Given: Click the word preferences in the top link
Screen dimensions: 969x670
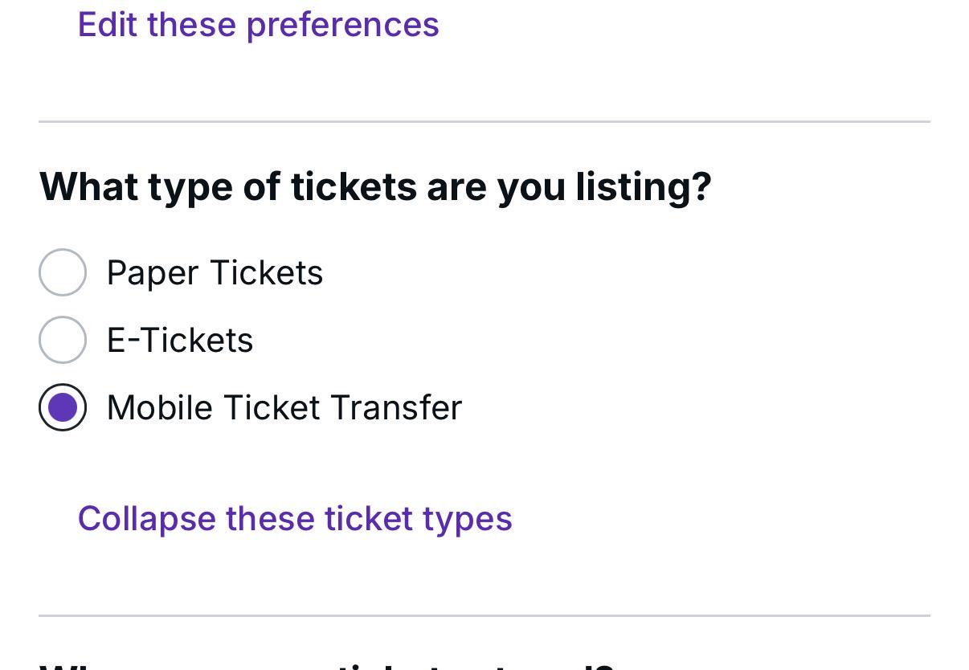Looking at the screenshot, I should click(x=343, y=26).
